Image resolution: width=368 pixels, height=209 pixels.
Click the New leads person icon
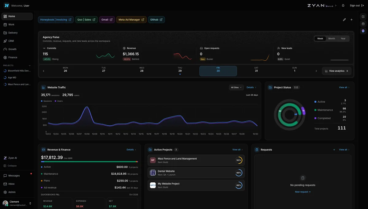point(279,48)
